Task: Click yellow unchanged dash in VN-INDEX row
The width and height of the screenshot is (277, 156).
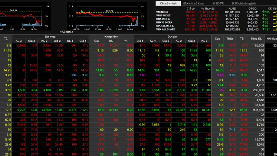Action: [274, 12]
